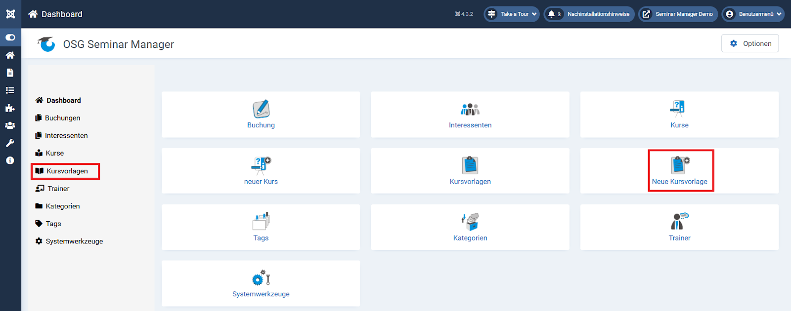Open Home dashboard icon in left rail
Image resolution: width=791 pixels, height=311 pixels.
[10, 55]
